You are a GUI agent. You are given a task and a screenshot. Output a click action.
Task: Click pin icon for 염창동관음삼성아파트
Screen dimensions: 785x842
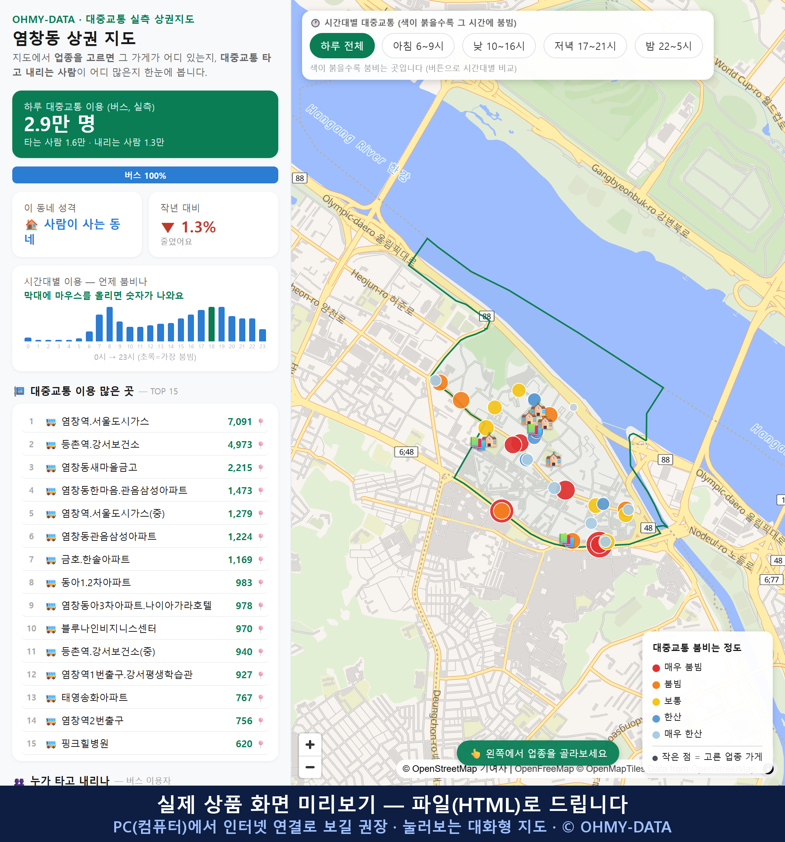[261, 537]
